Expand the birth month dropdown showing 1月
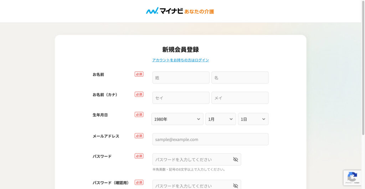365x189 pixels. (220, 119)
